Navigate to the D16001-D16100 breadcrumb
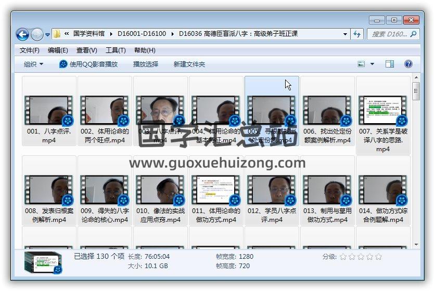 [x=142, y=34]
